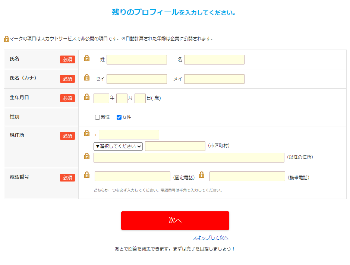Click the 生年月日 row label
Viewport: 350px width, 265px height.
pos(19,98)
